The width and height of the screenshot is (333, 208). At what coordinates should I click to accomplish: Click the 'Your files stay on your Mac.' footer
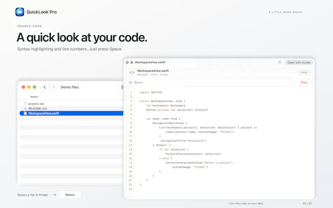246,203
